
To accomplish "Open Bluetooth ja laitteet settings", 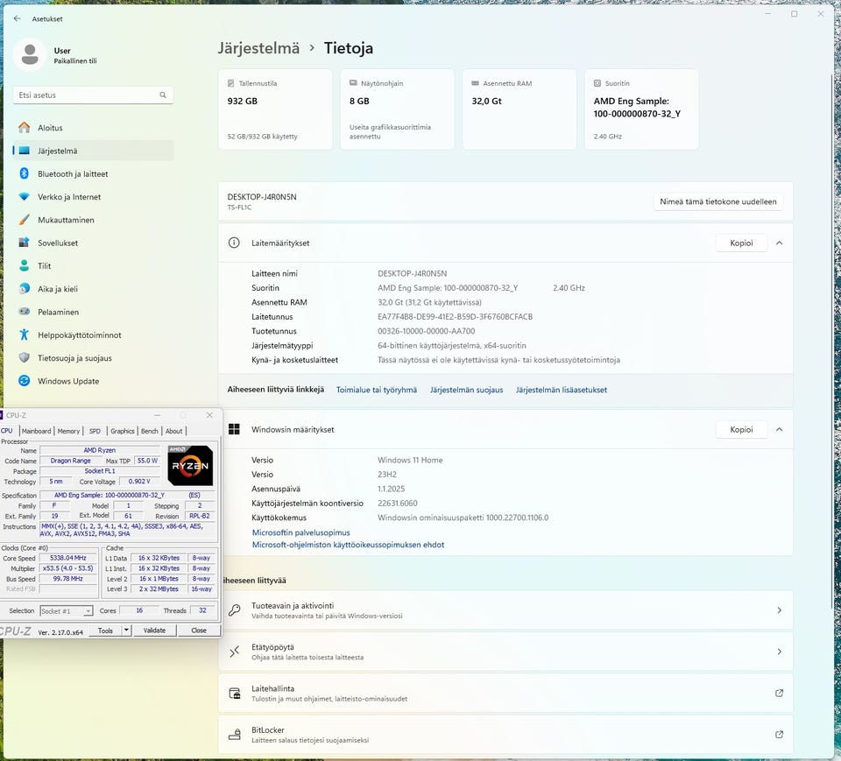I will [x=93, y=173].
